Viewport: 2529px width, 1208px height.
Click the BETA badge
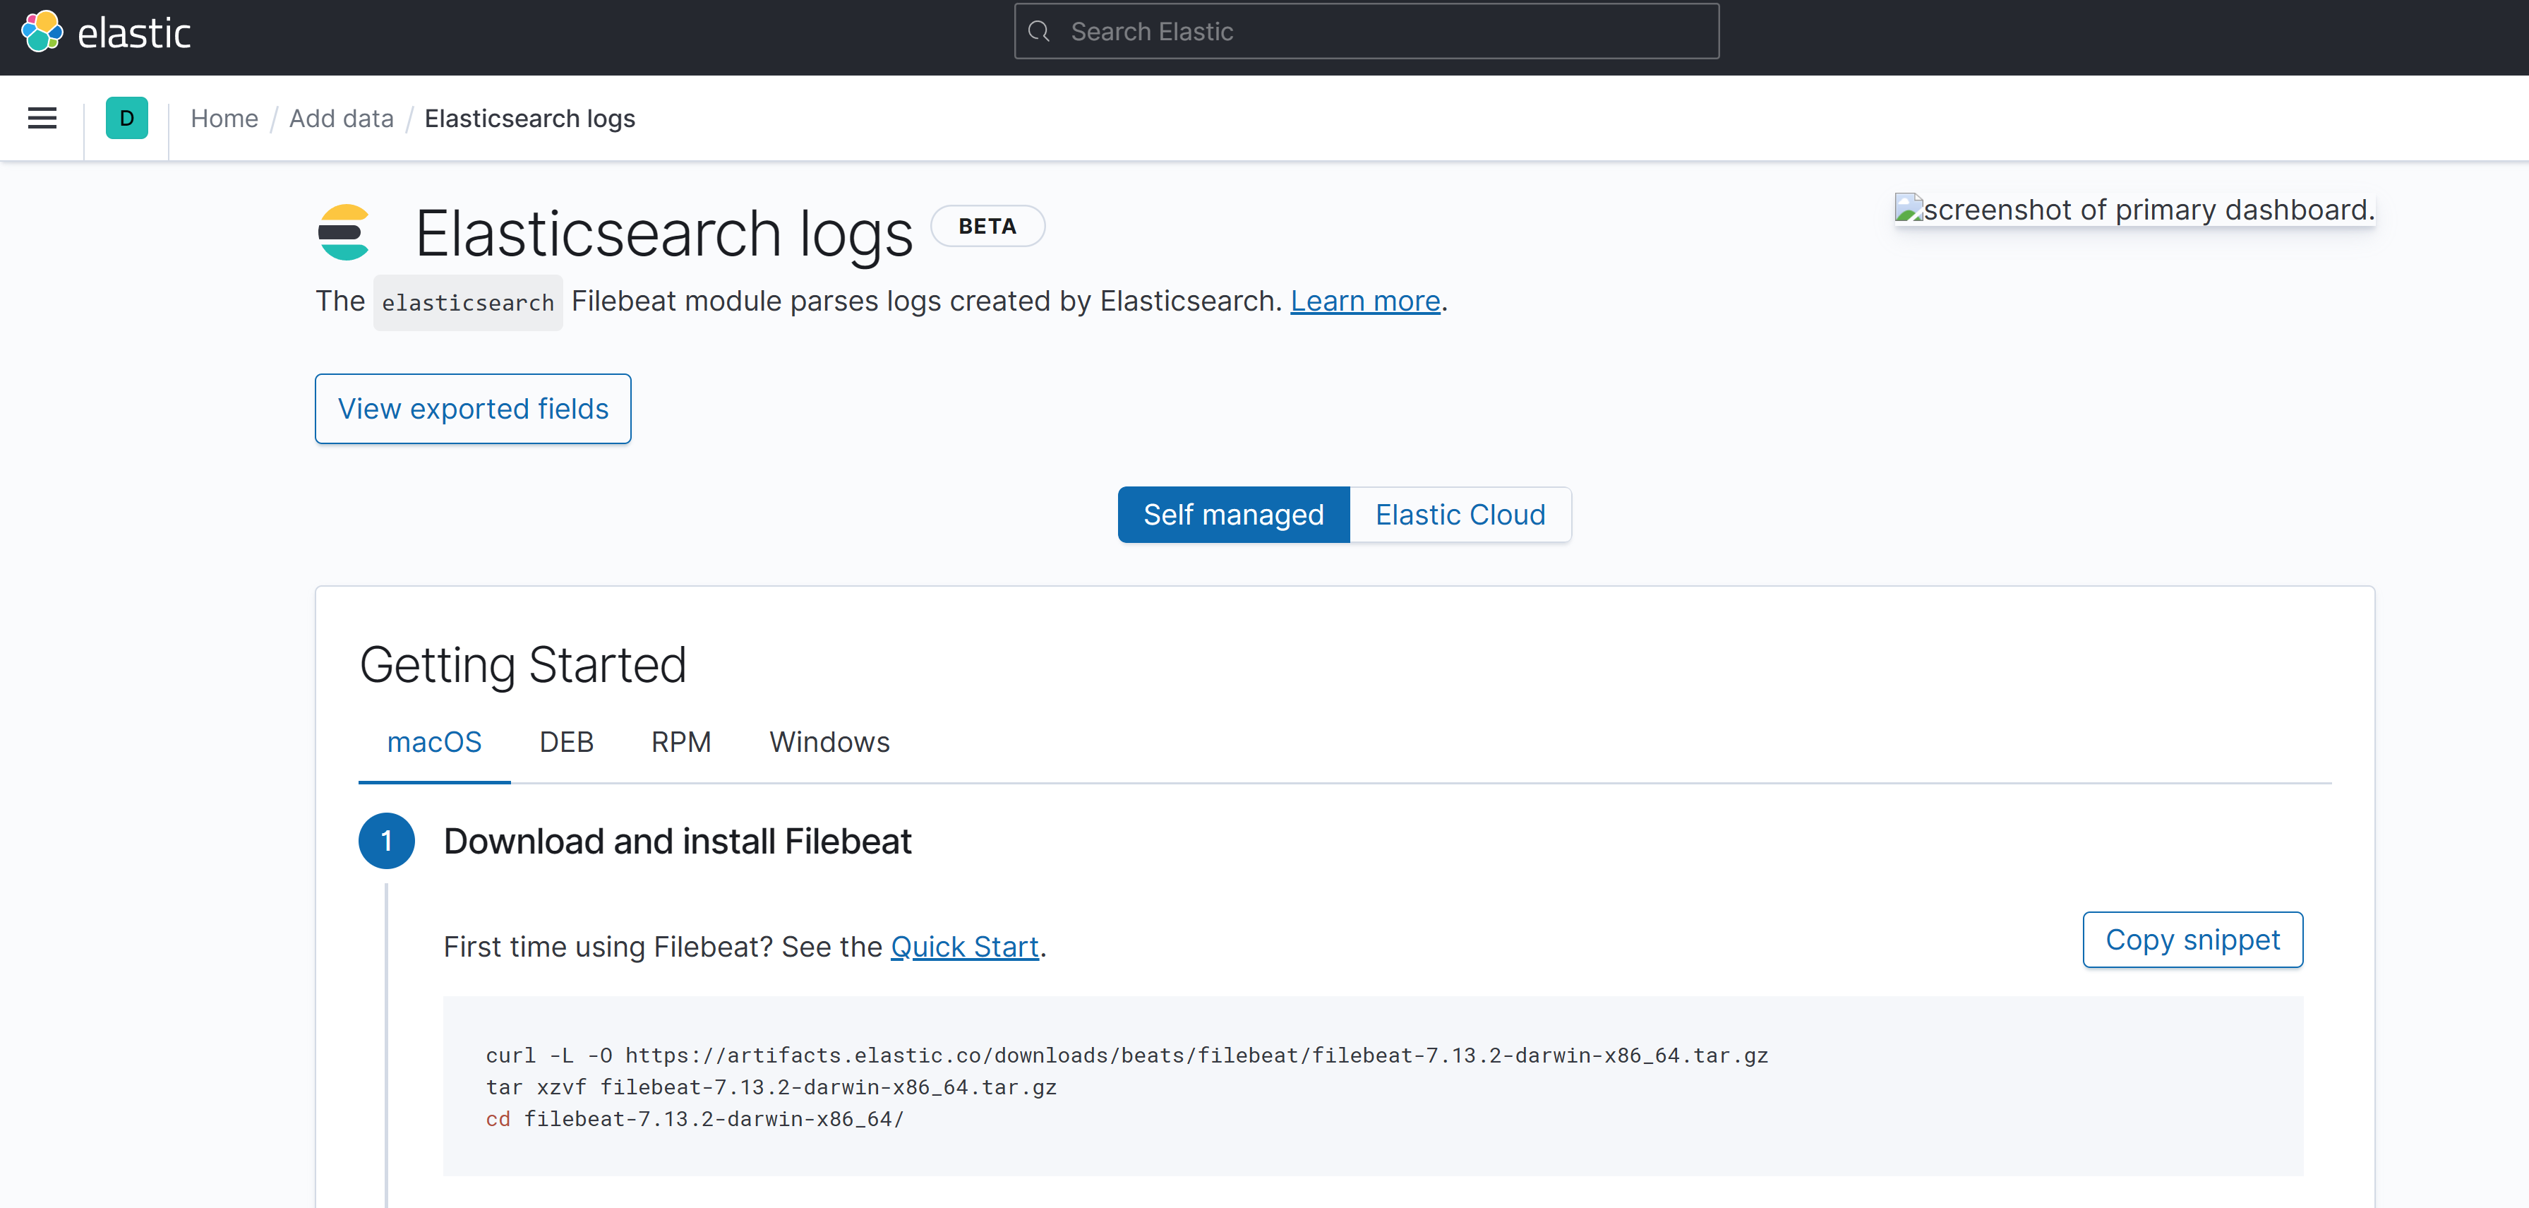(x=987, y=226)
